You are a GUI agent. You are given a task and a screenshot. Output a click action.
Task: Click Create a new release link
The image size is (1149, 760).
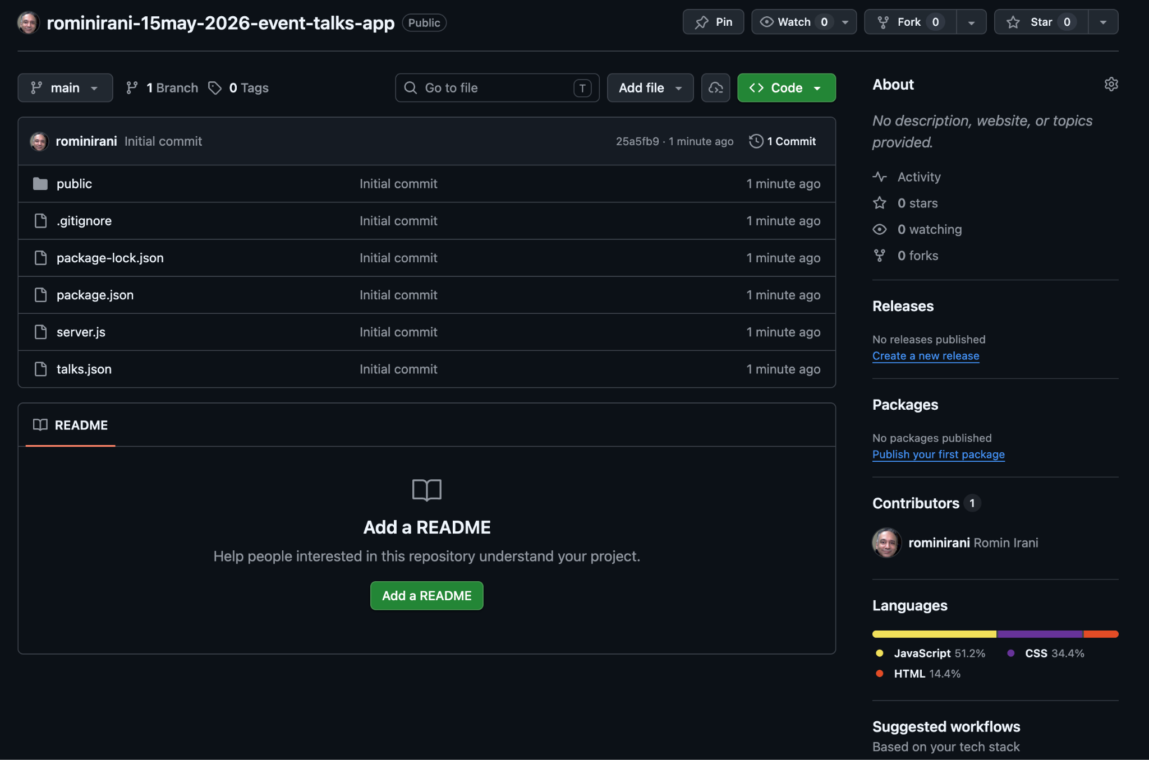point(926,356)
